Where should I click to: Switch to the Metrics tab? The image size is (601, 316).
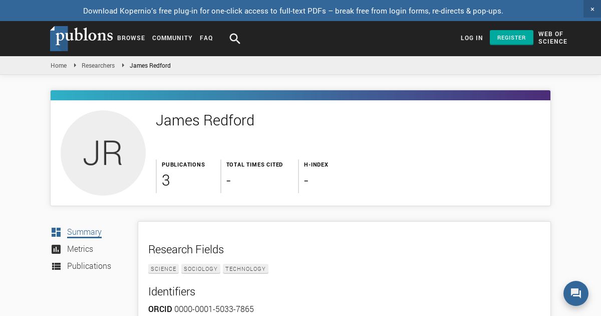[x=80, y=249]
